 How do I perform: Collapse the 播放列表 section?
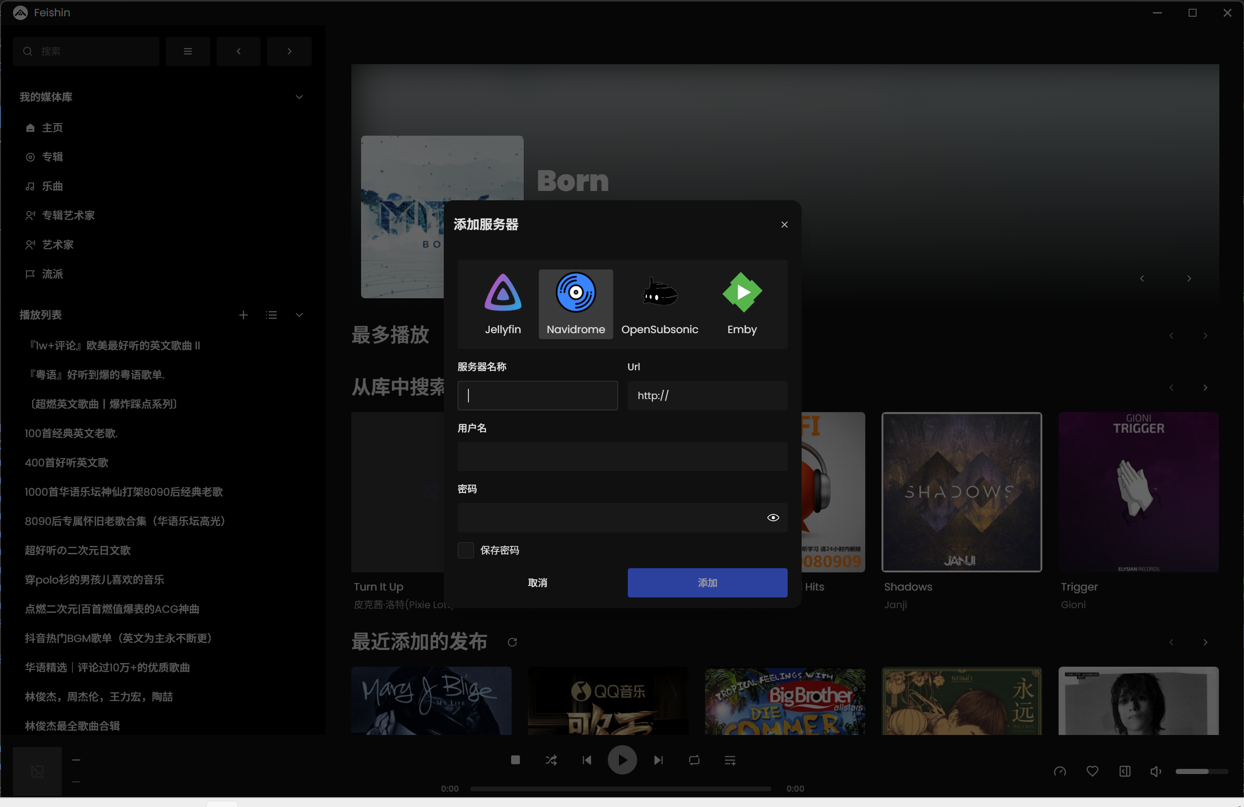[299, 315]
